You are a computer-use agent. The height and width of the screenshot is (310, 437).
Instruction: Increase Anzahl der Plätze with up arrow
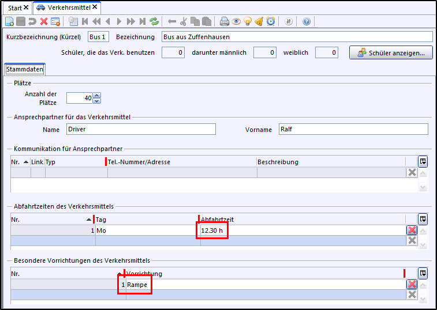(x=96, y=95)
